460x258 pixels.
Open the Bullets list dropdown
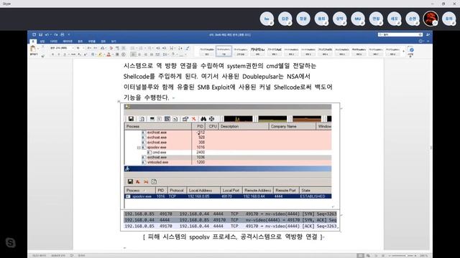point(137,48)
